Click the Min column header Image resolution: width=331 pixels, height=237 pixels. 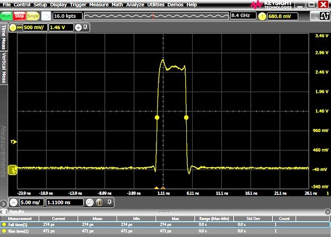pyautogui.click(x=136, y=218)
